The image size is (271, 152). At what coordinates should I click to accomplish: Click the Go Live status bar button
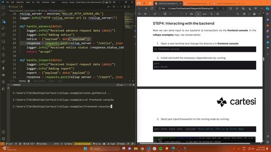(97, 144)
